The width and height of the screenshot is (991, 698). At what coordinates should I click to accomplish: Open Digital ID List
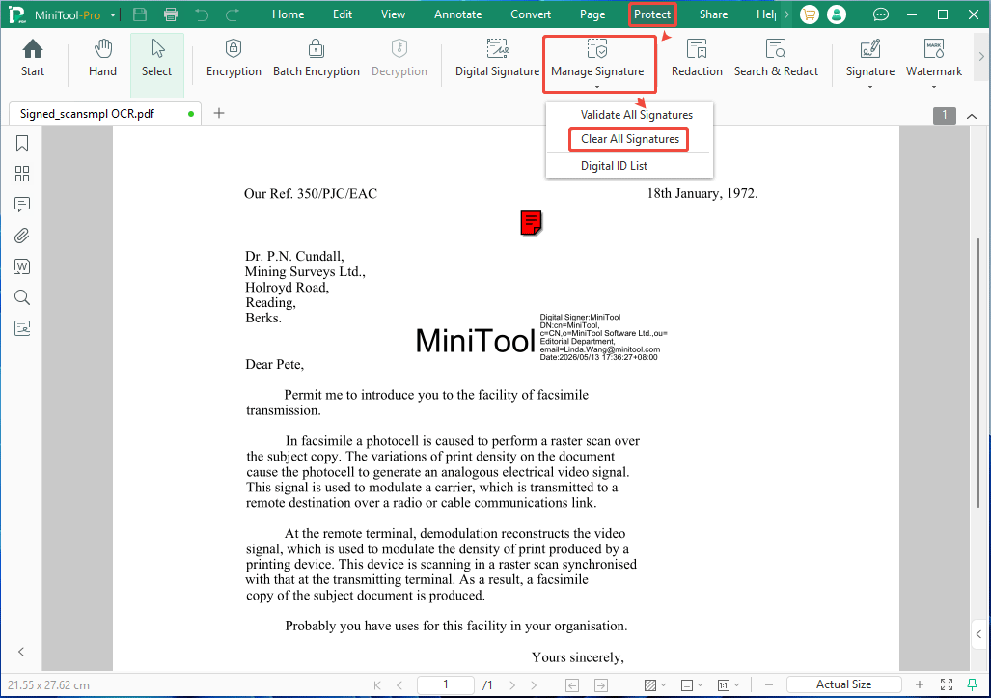point(614,166)
